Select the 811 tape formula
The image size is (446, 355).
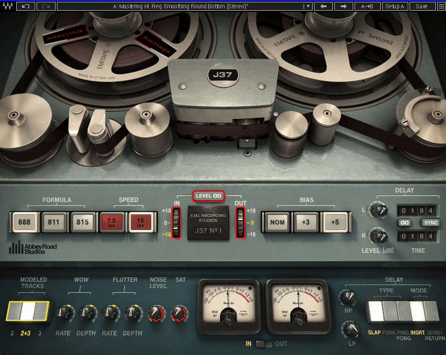click(x=53, y=222)
